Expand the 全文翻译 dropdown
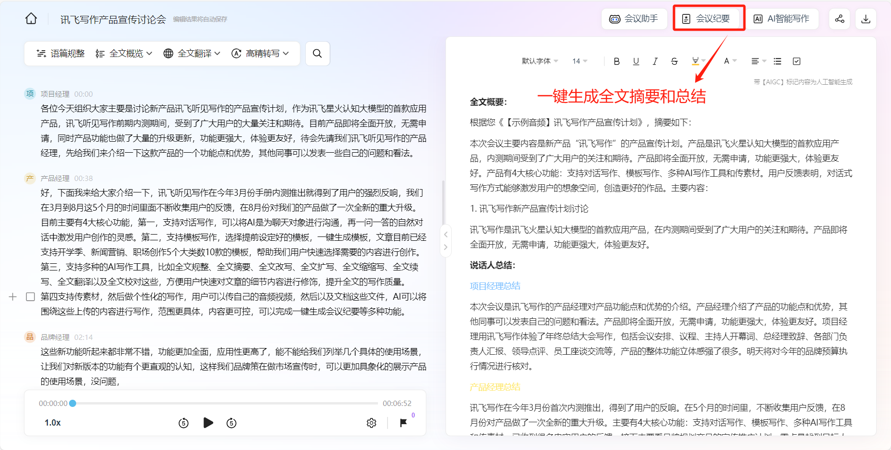891x450 pixels. point(192,54)
